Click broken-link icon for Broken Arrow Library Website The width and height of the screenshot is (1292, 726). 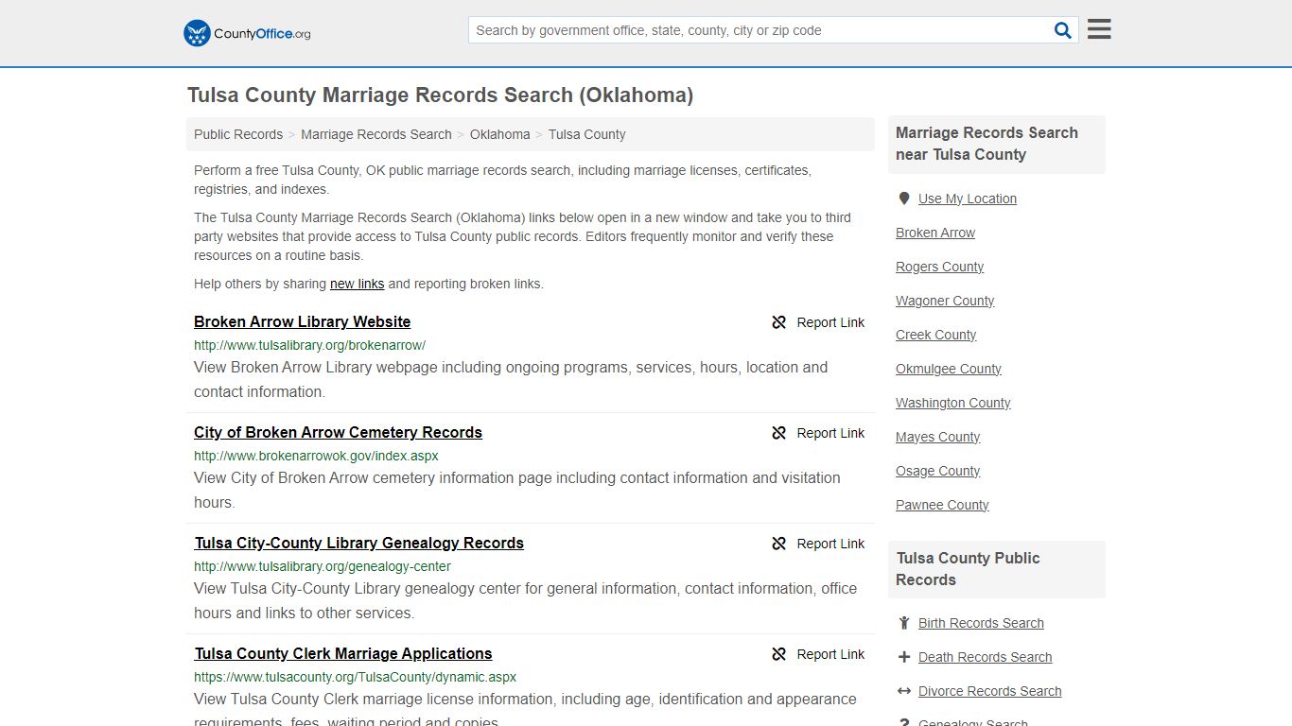coord(779,322)
